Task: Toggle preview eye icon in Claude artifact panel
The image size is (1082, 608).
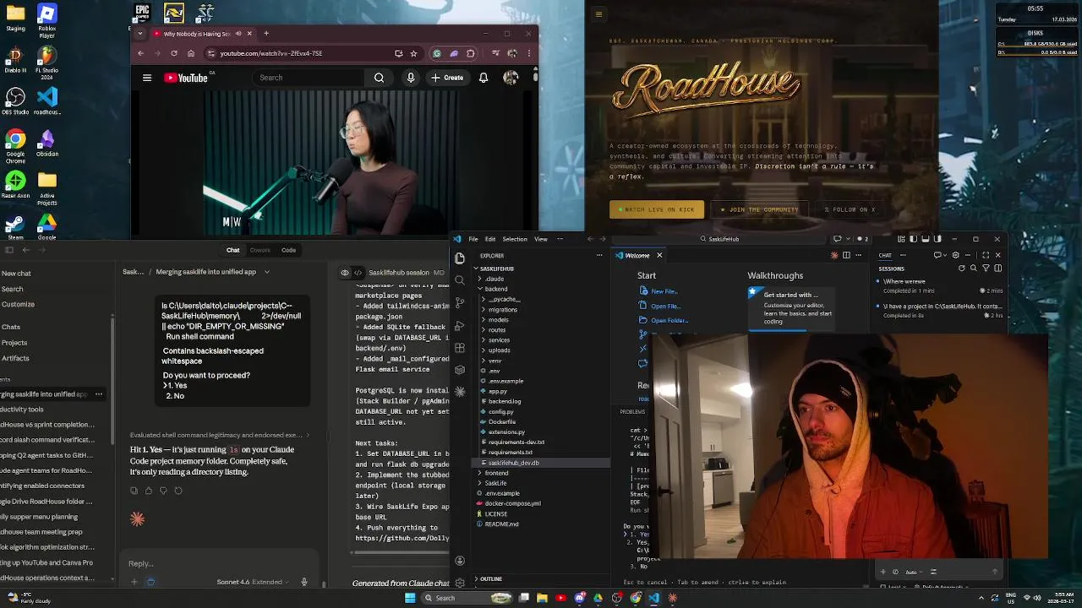Action: pyautogui.click(x=345, y=273)
